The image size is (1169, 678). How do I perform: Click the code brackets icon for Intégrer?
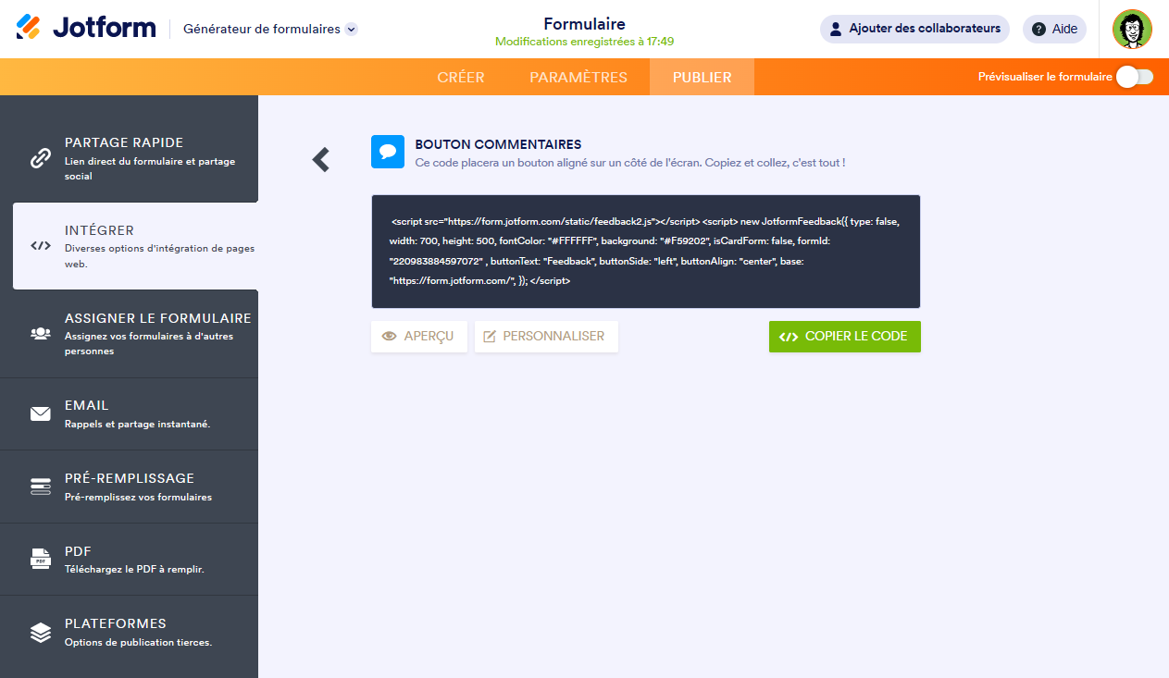(41, 246)
